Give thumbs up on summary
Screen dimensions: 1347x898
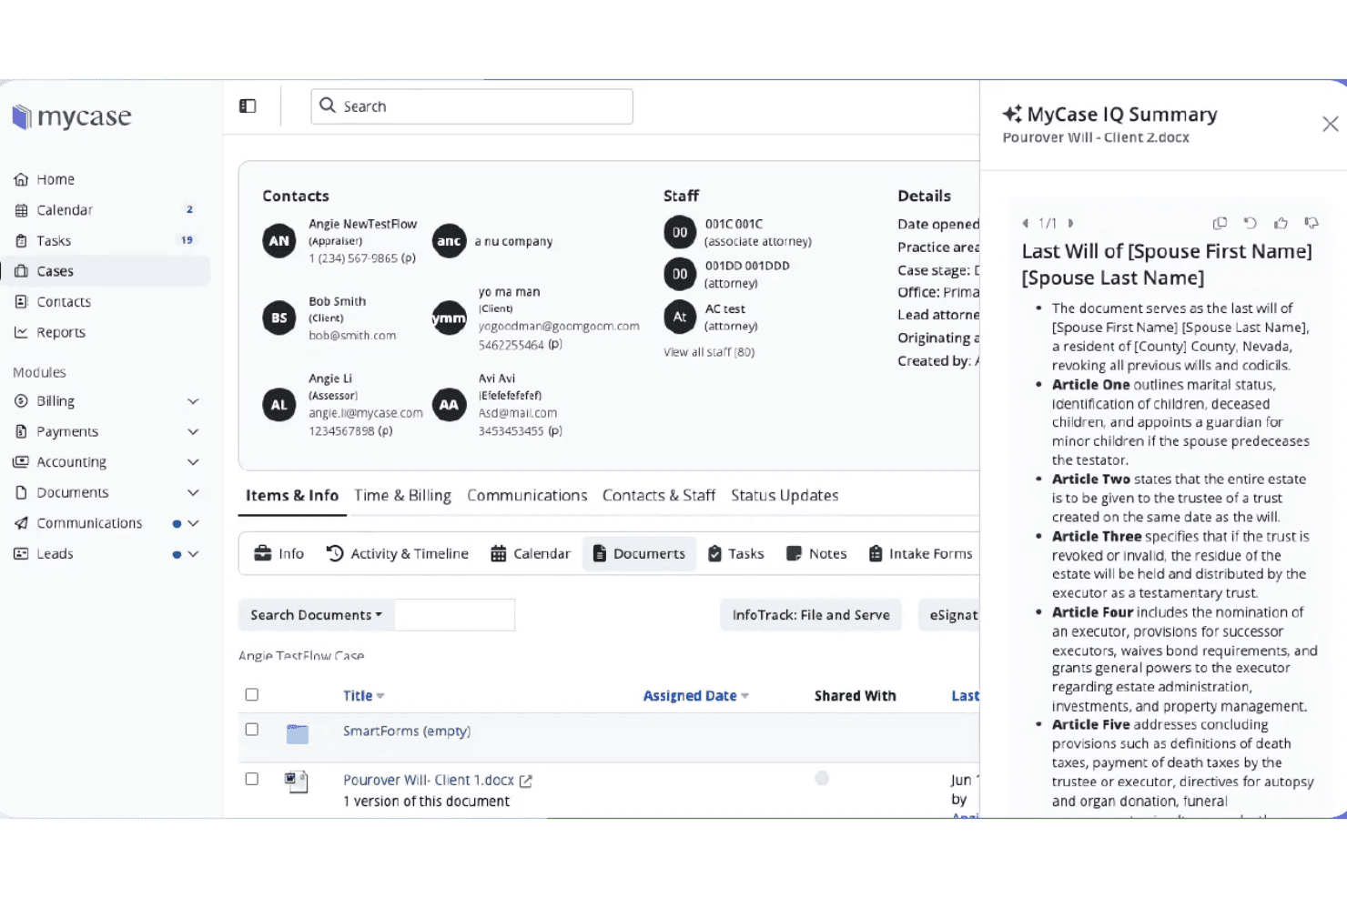tap(1281, 223)
